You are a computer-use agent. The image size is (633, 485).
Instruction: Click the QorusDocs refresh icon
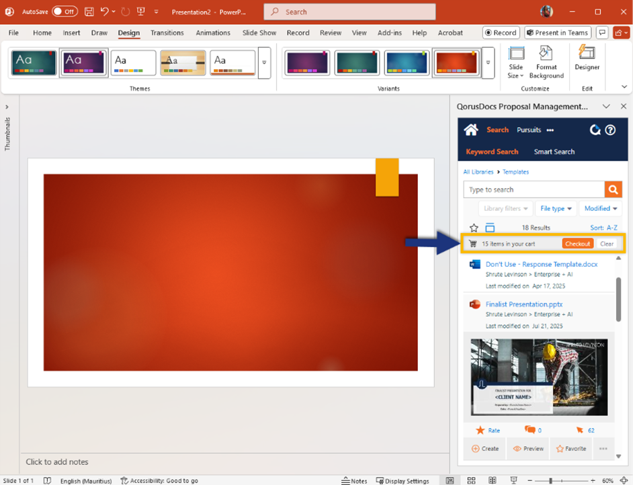pos(595,130)
